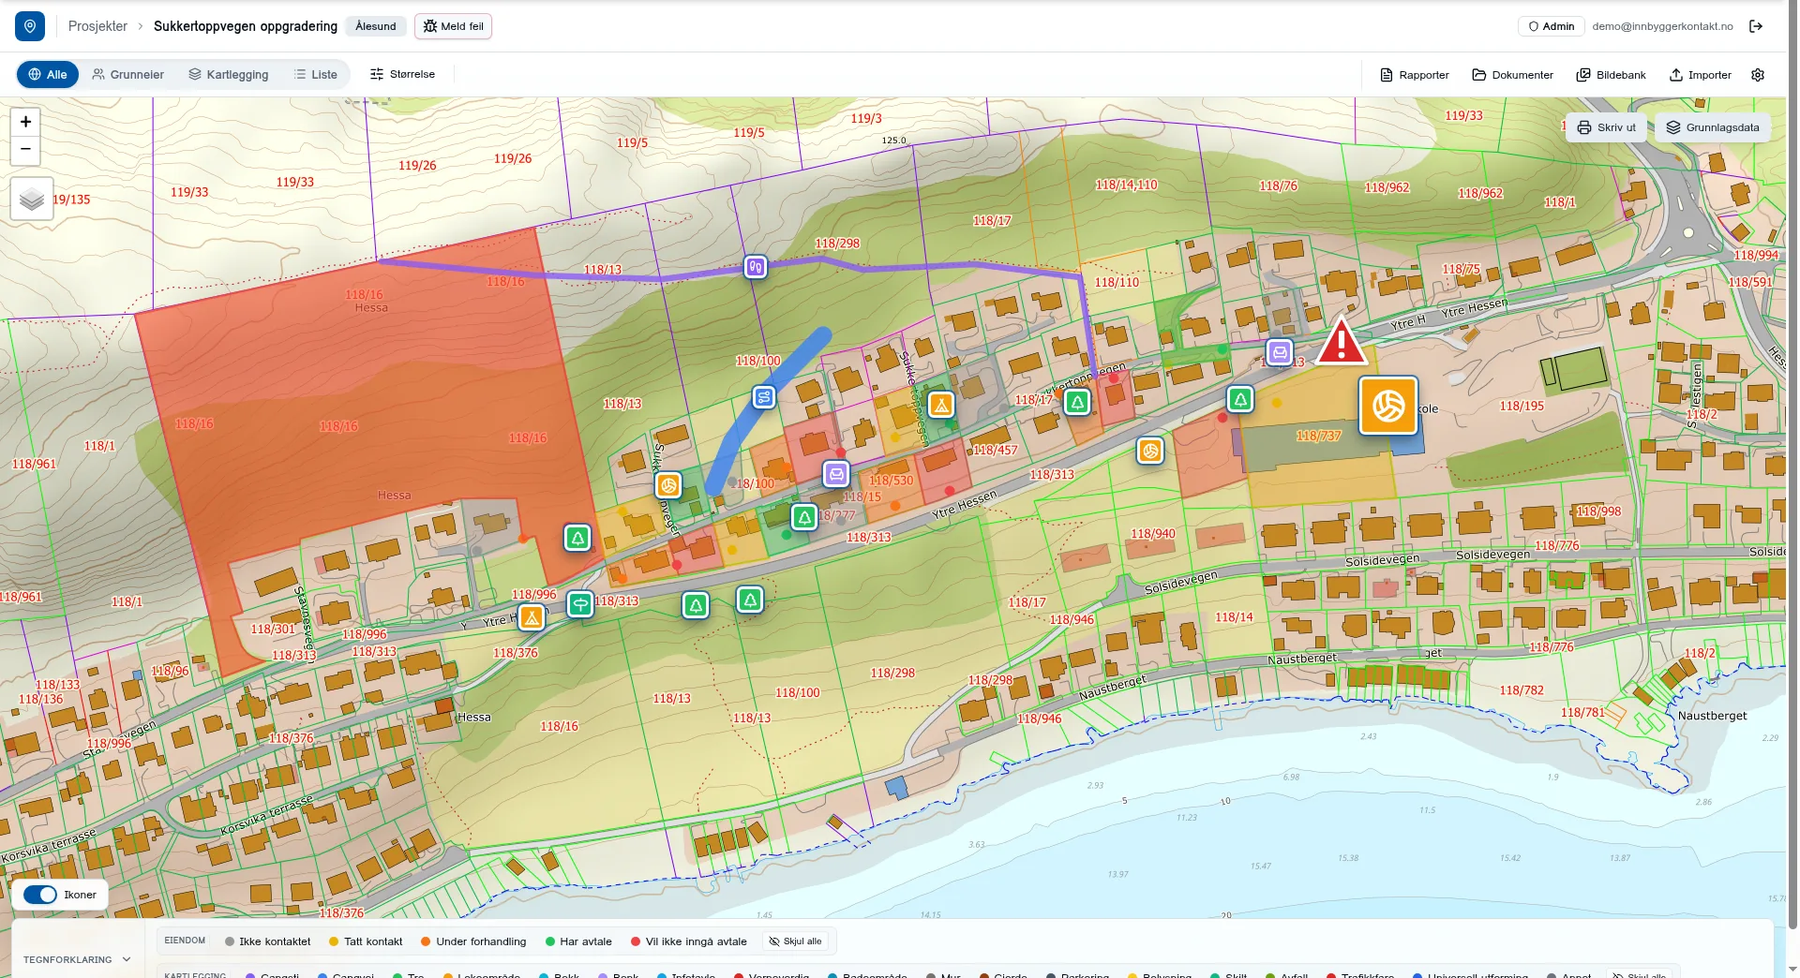The height and width of the screenshot is (978, 1800).
Task: Click the Meld feil button
Action: coord(453,26)
